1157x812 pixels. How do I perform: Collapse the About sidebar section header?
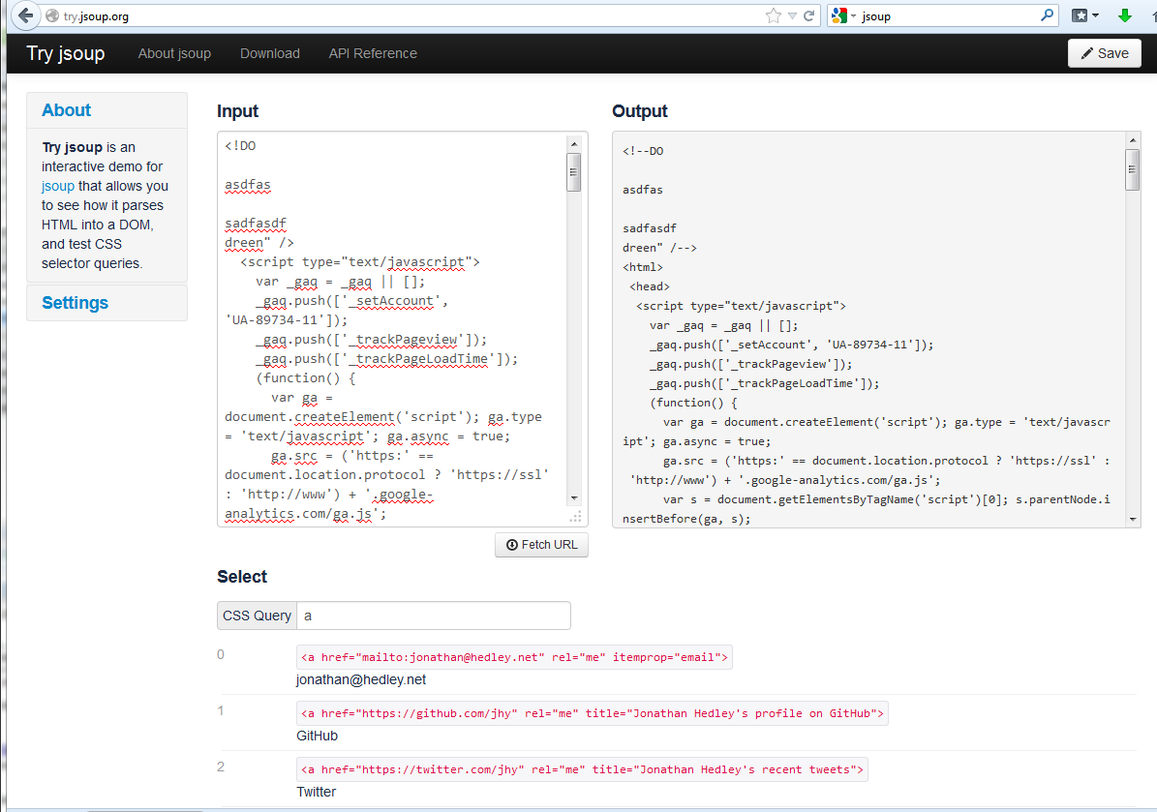coord(67,110)
